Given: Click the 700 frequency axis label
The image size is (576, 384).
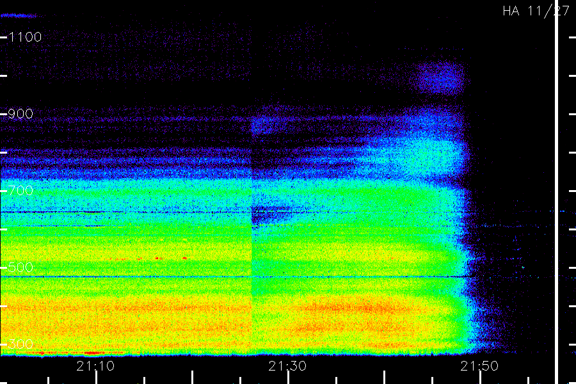Looking at the screenshot, I should (x=20, y=191).
